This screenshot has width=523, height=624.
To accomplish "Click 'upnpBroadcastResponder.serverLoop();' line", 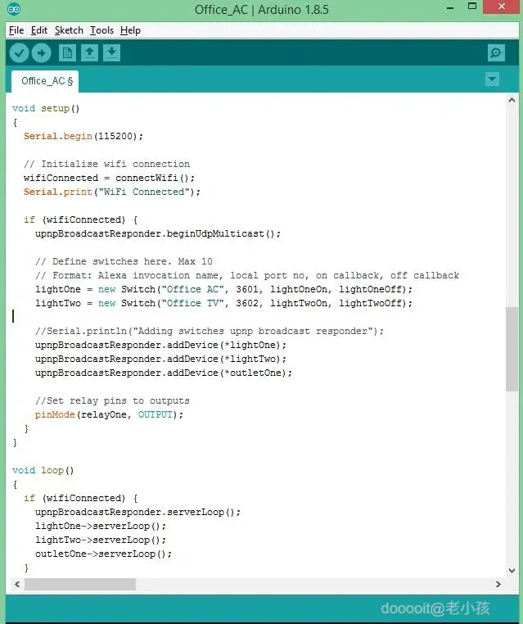I will click(x=138, y=512).
